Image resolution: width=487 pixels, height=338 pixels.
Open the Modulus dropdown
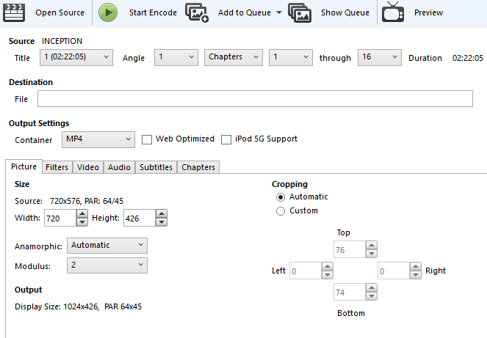107,265
